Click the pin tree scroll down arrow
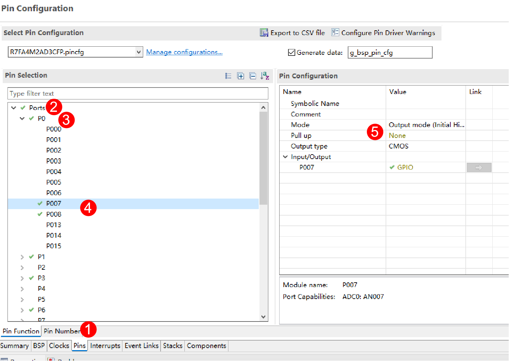Image resolution: width=509 pixels, height=361 pixels. point(263,317)
